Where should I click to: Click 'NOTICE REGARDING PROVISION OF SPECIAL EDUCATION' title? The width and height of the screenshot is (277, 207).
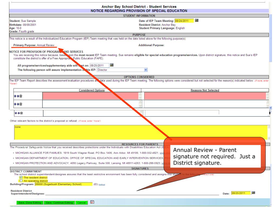[139, 11]
